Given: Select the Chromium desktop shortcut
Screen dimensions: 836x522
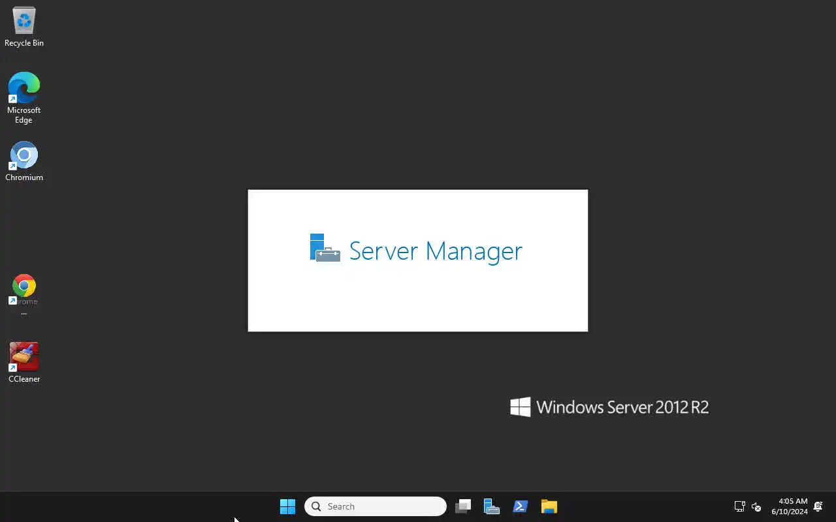Looking at the screenshot, I should [x=24, y=161].
